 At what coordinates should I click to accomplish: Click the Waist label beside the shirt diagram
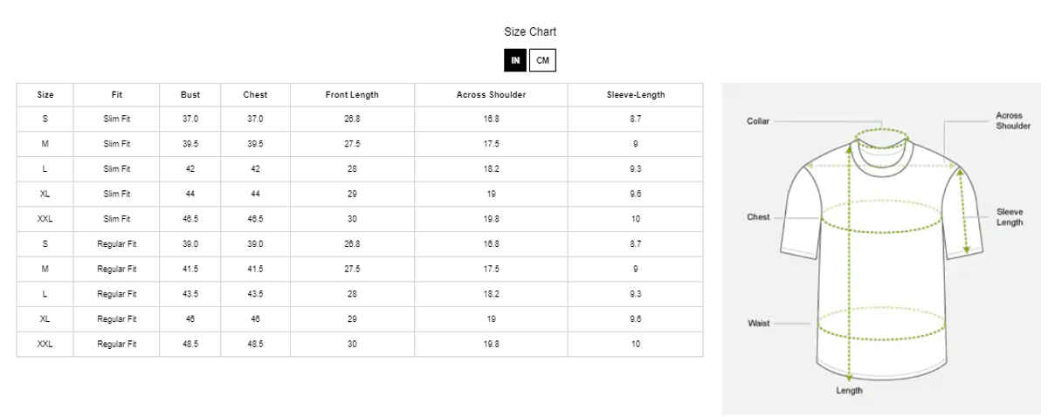click(x=758, y=323)
